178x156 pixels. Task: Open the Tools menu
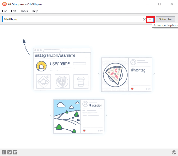tap(24, 11)
